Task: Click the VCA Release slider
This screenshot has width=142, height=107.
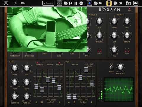Action: click(x=92, y=83)
